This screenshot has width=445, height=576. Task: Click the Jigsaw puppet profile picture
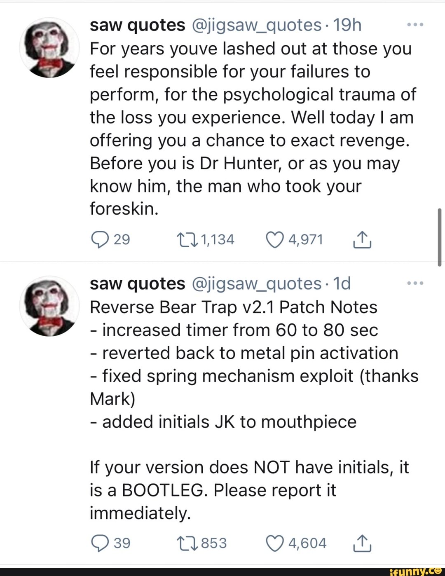[x=49, y=47]
